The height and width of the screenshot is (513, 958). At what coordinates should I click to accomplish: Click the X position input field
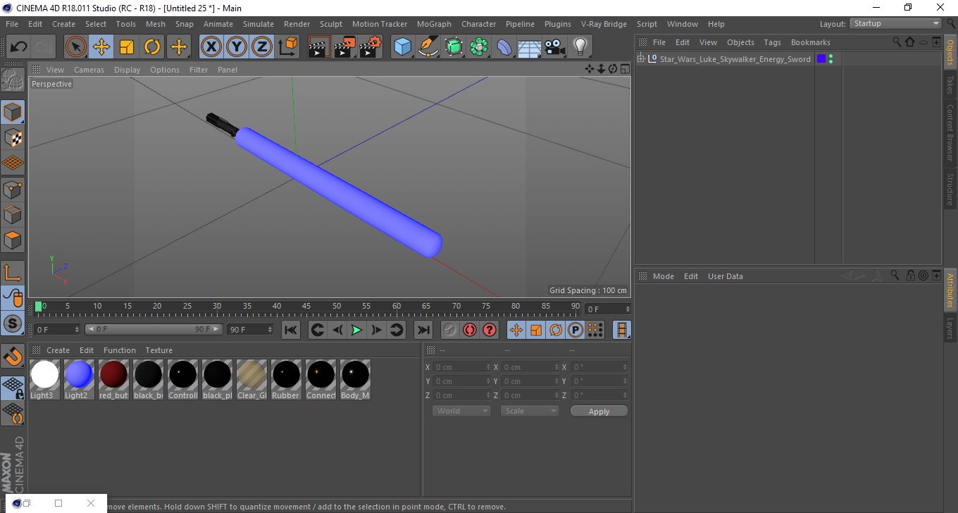461,367
